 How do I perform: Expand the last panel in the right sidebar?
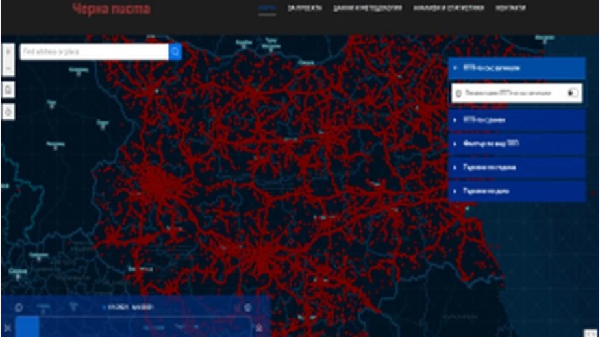(517, 192)
